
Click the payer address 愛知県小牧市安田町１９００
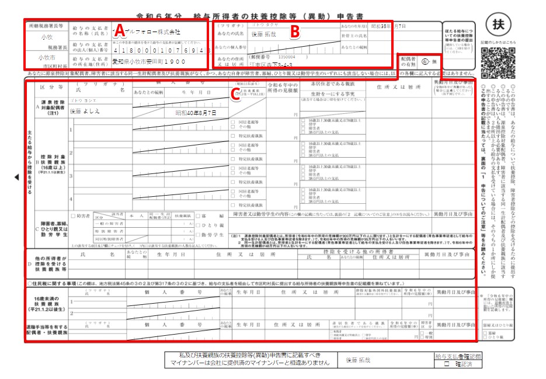[x=149, y=62]
